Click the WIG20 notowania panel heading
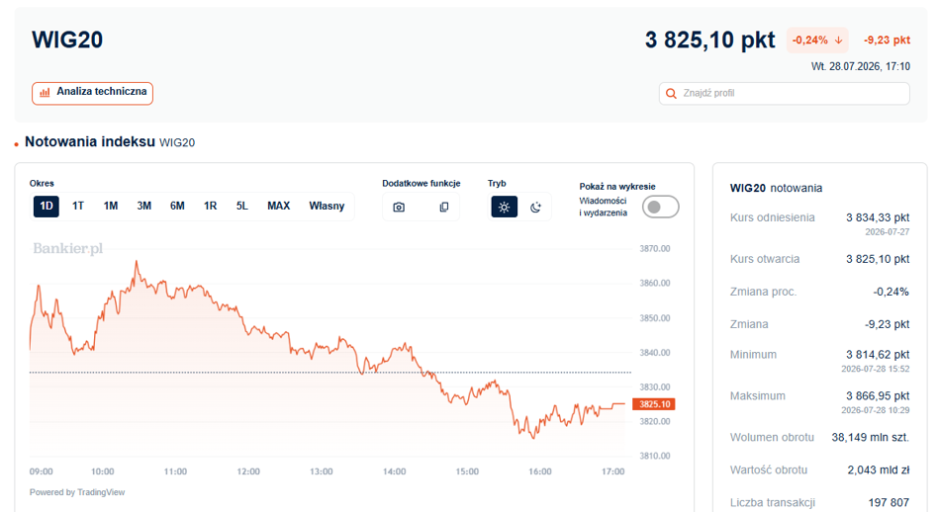938x512 pixels. point(776,188)
